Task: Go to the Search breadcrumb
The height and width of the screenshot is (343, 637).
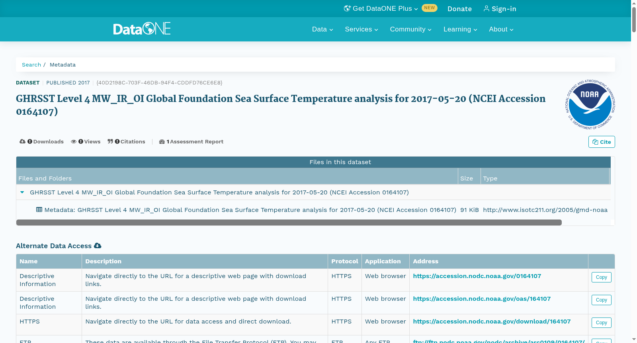Action: pos(31,65)
